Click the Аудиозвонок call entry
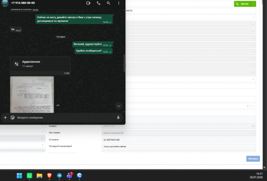The image size is (267, 181). tap(40, 64)
